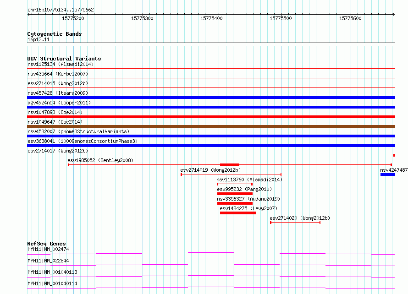Open the nsv4532007 (gnomADStructuralVariants) label
This screenshot has width=408, height=294.
78,131
